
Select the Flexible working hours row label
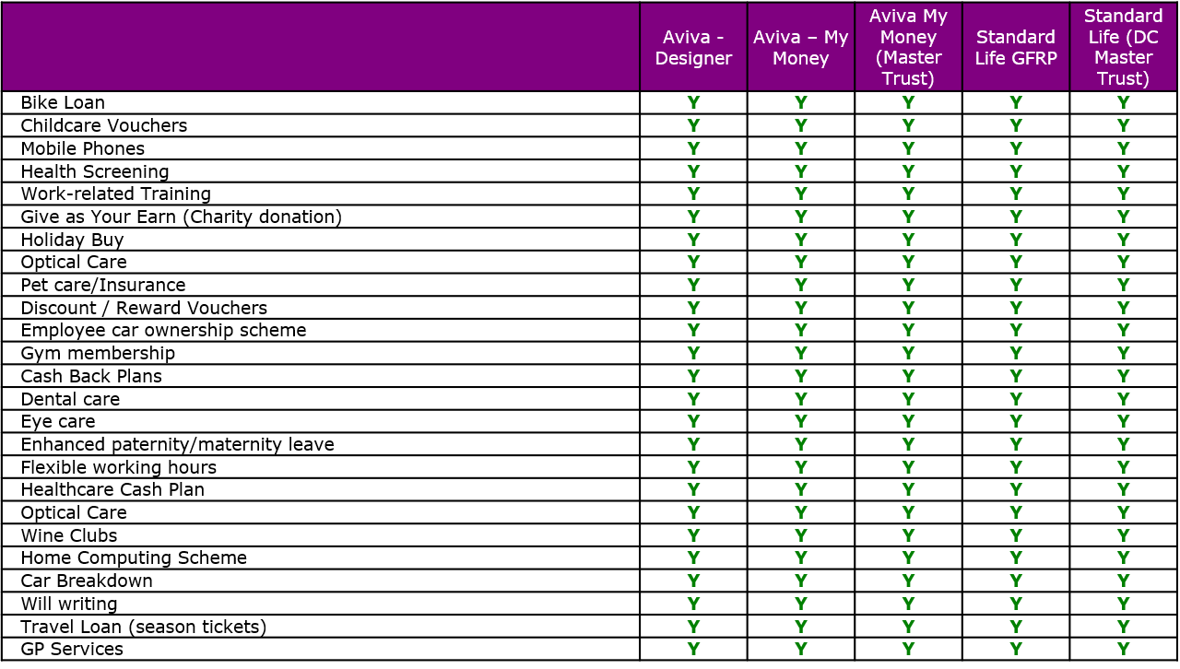119,467
